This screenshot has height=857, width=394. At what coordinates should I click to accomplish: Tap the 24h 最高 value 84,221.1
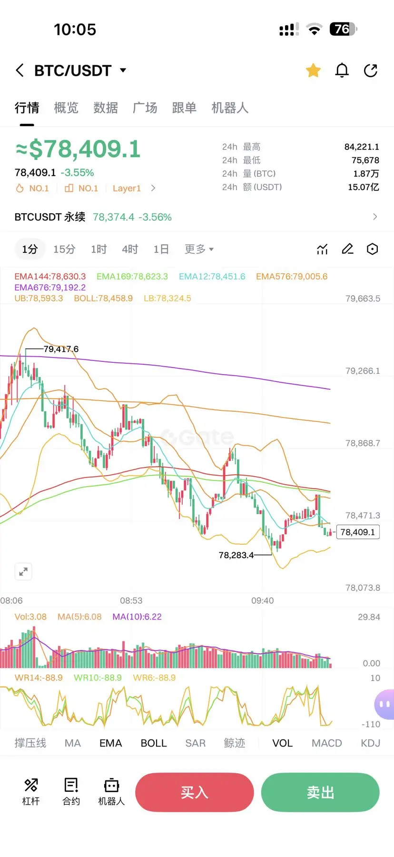362,147
